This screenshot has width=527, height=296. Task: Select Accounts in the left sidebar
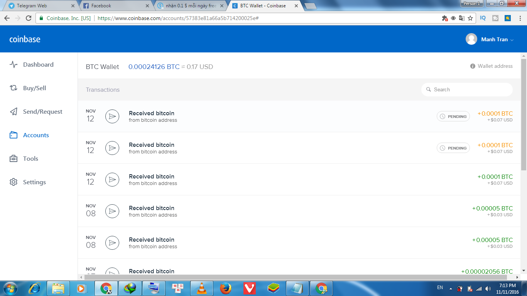(x=29, y=135)
